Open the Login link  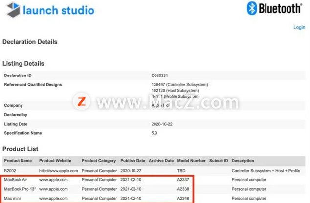point(299,27)
